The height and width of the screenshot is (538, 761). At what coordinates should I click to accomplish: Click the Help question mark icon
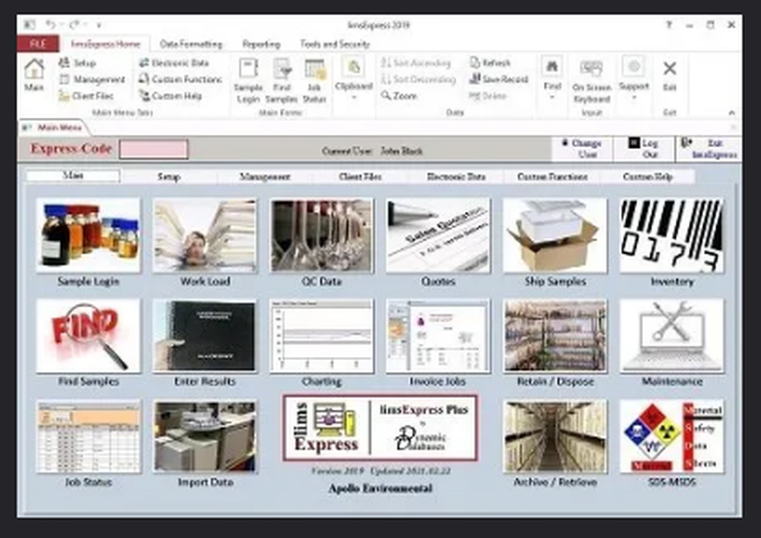pyautogui.click(x=669, y=25)
